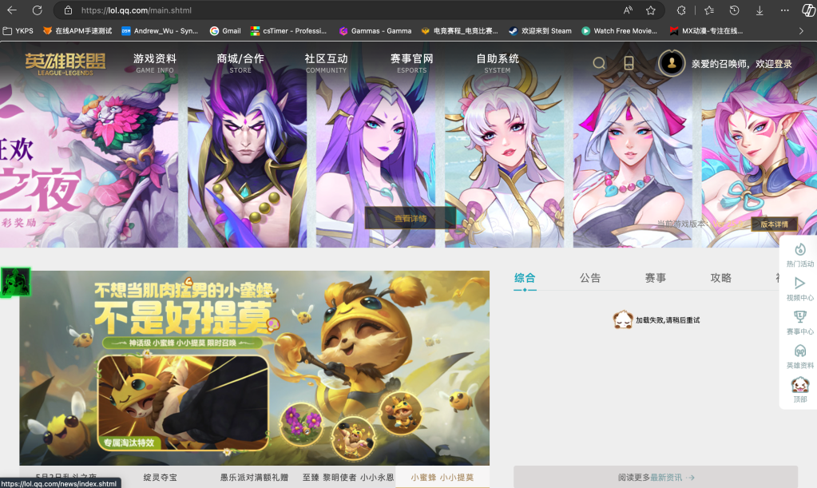Viewport: 817px width, 488px height.
Task: Click the 版本详情 button
Action: pos(774,224)
